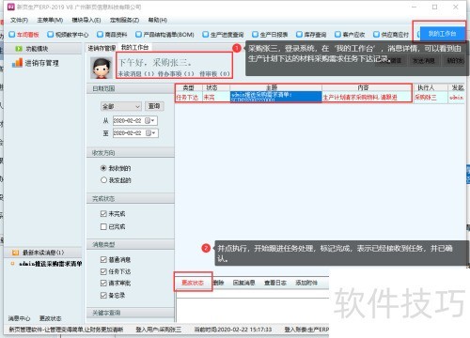Select the 我发起的 radio button
470x338 pixels.
(103, 180)
